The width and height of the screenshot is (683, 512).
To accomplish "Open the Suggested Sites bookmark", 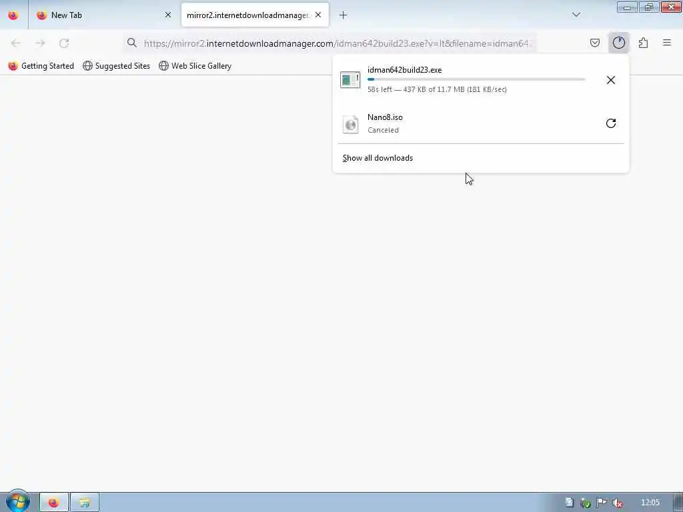I will (116, 66).
